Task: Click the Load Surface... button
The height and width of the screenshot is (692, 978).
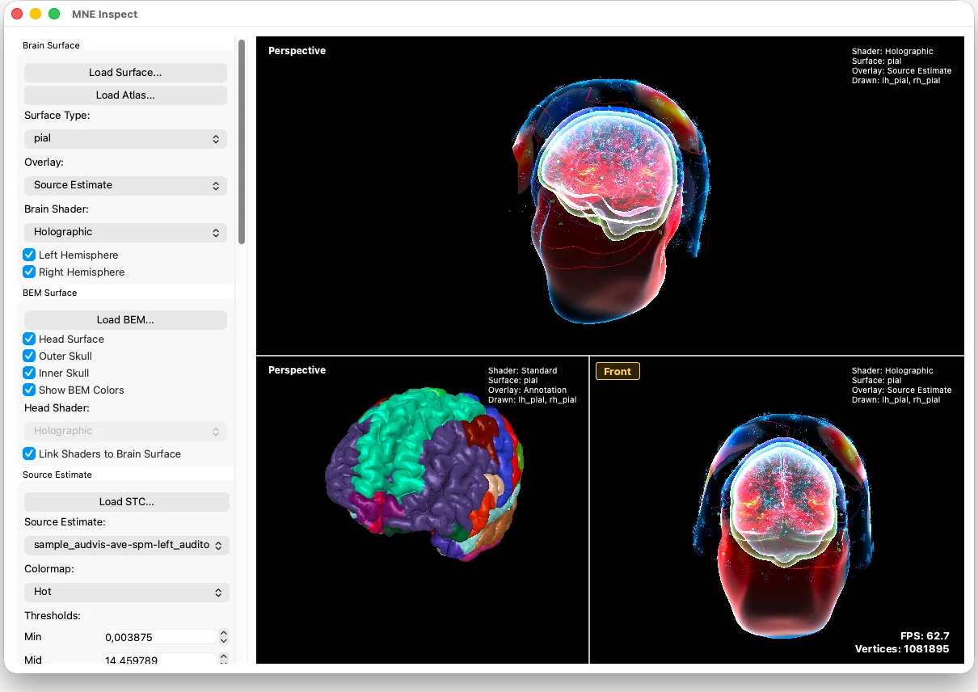Action: click(x=125, y=73)
